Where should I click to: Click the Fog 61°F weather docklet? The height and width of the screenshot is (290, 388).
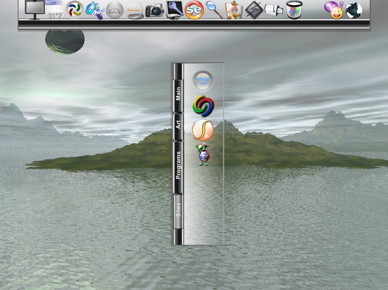[x=54, y=10]
